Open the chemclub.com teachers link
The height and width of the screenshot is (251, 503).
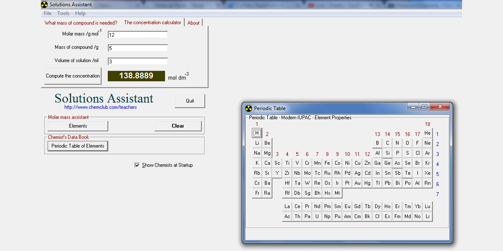coord(101,107)
